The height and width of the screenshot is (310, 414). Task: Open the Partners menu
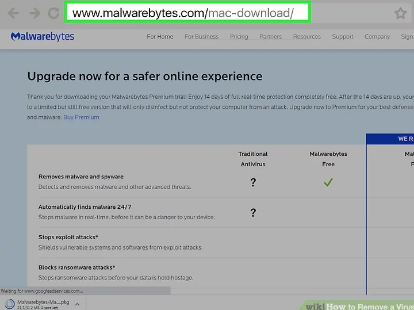[270, 37]
